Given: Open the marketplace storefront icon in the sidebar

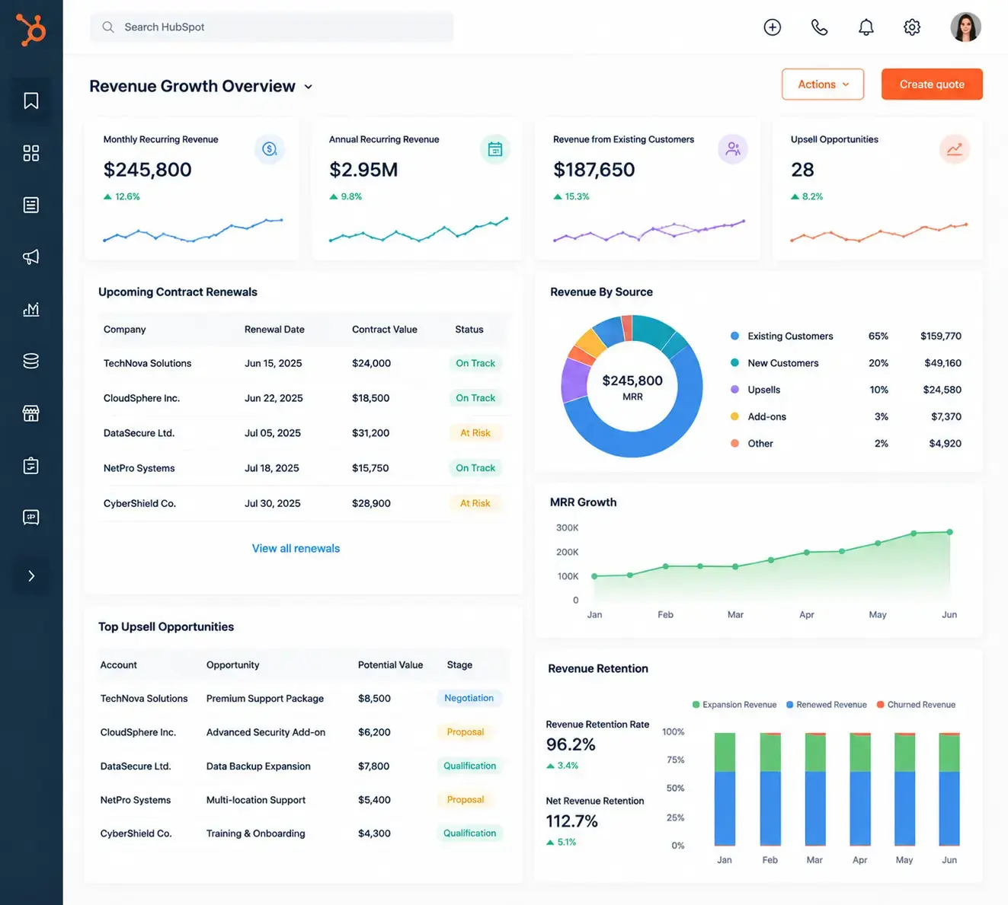Looking at the screenshot, I should (31, 413).
